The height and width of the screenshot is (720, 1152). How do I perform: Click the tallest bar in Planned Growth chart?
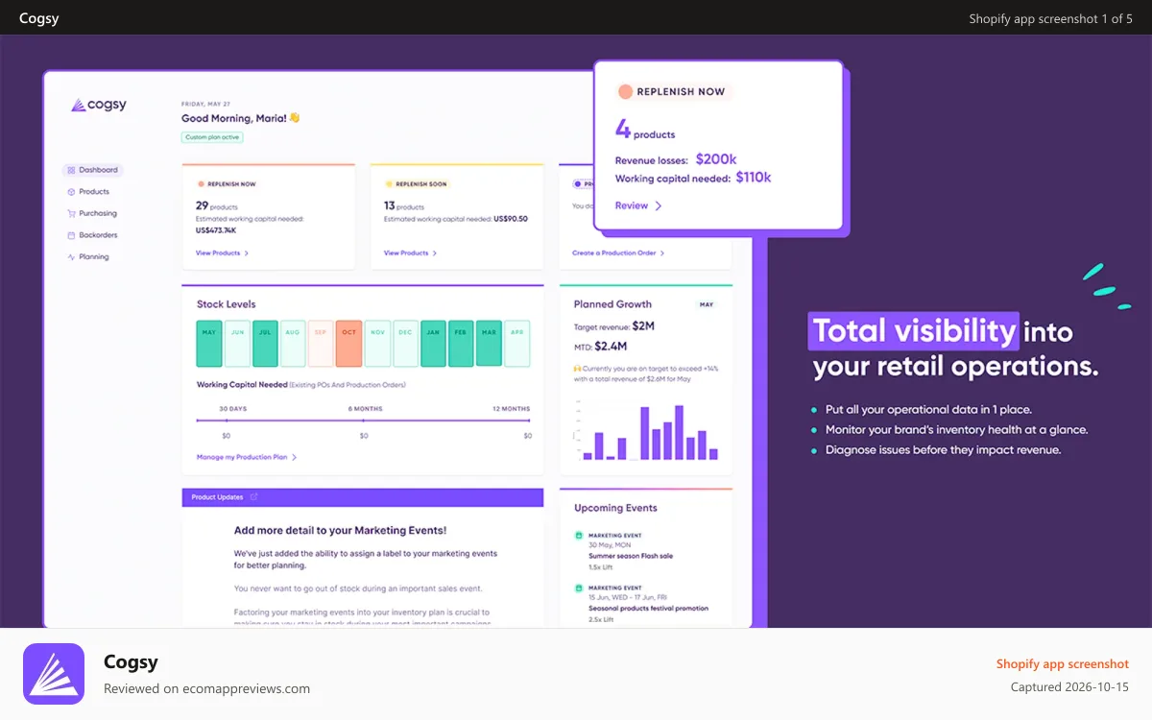679,432
